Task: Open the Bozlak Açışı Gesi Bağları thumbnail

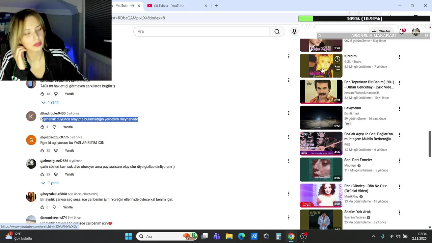Action: [x=321, y=143]
